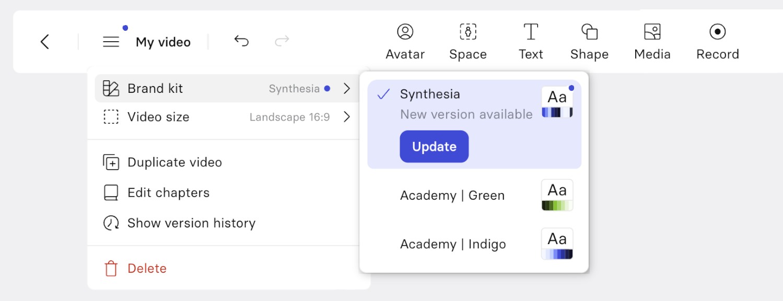The height and width of the screenshot is (301, 783).
Task: Undo the last action
Action: coord(241,41)
